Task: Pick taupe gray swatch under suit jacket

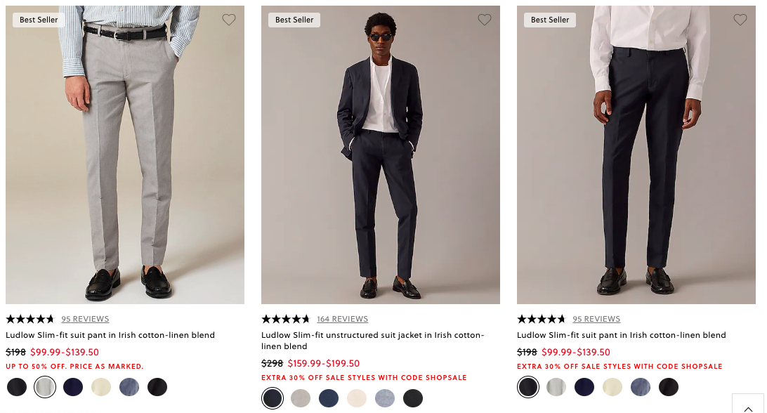Action: (x=301, y=398)
